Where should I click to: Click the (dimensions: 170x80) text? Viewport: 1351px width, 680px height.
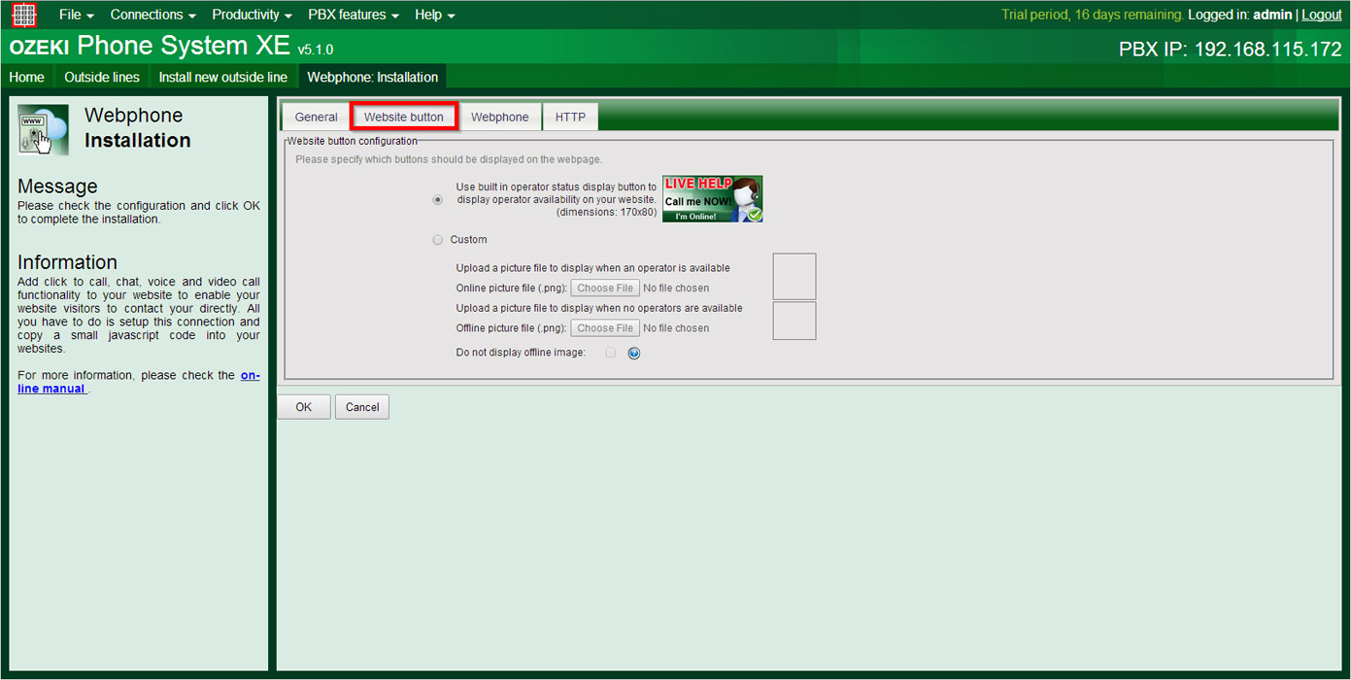click(606, 212)
